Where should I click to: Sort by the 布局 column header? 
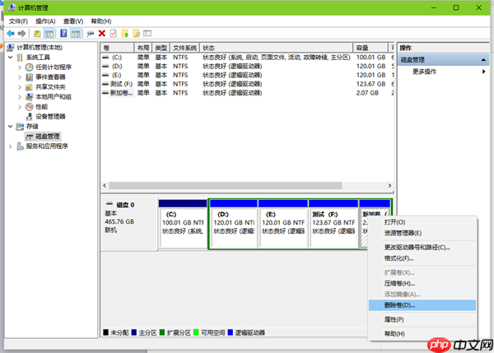(x=143, y=48)
